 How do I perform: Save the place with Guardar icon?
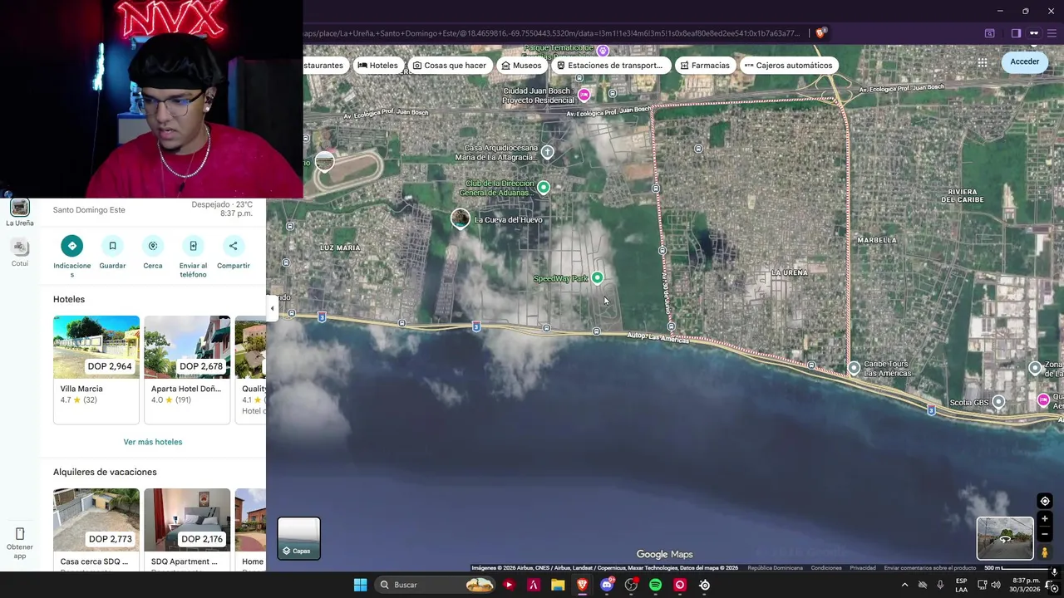[x=112, y=246]
